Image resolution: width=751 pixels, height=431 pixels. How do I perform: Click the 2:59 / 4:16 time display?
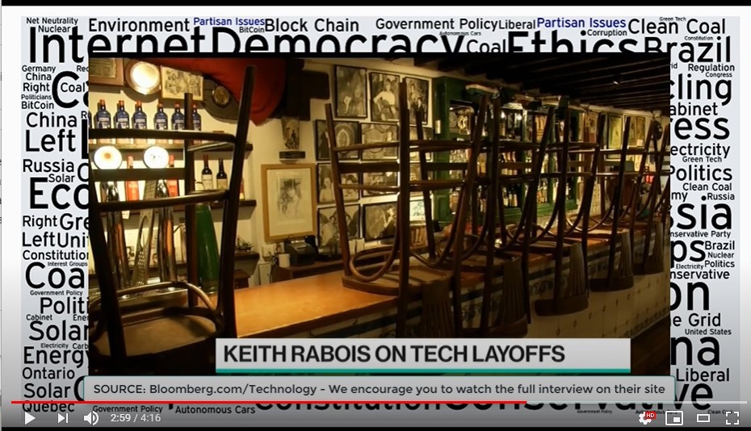(134, 418)
